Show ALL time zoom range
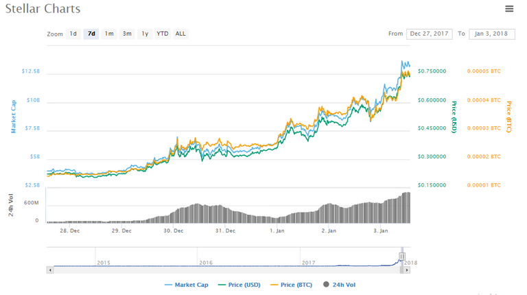This screenshot has height=295, width=527. pyautogui.click(x=180, y=34)
